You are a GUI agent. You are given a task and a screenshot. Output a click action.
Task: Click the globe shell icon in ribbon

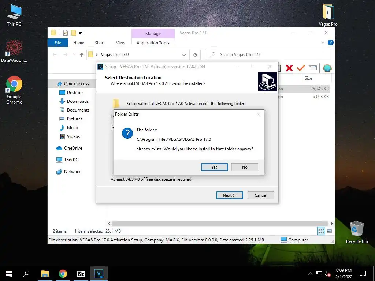tap(327, 68)
